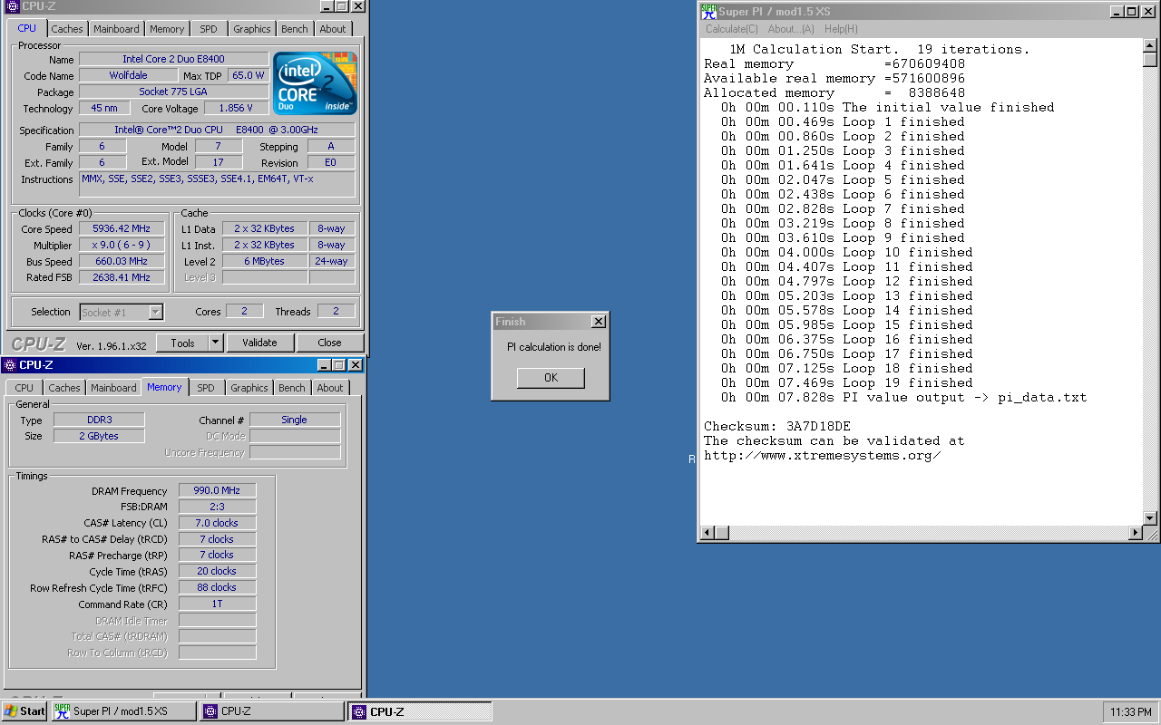1161x725 pixels.
Task: Click the Cycle Time value 20 clocks
Action: (x=217, y=572)
